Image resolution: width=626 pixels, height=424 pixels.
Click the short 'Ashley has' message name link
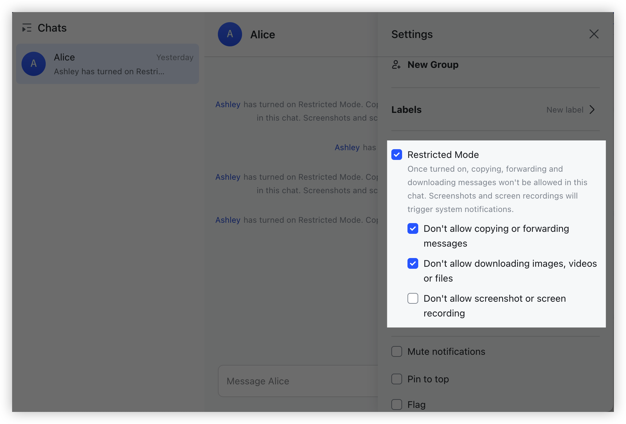pos(347,147)
